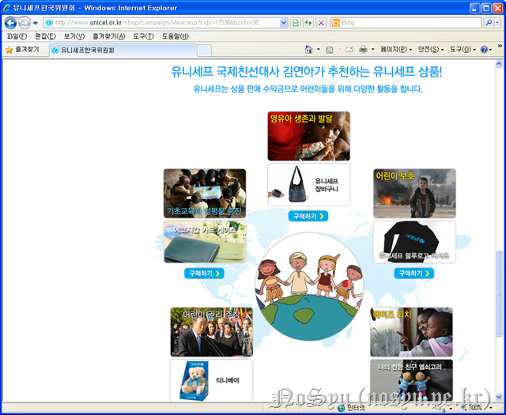Select the 유니세프한국위원회 tab
This screenshot has height=415, width=506.
coord(87,49)
